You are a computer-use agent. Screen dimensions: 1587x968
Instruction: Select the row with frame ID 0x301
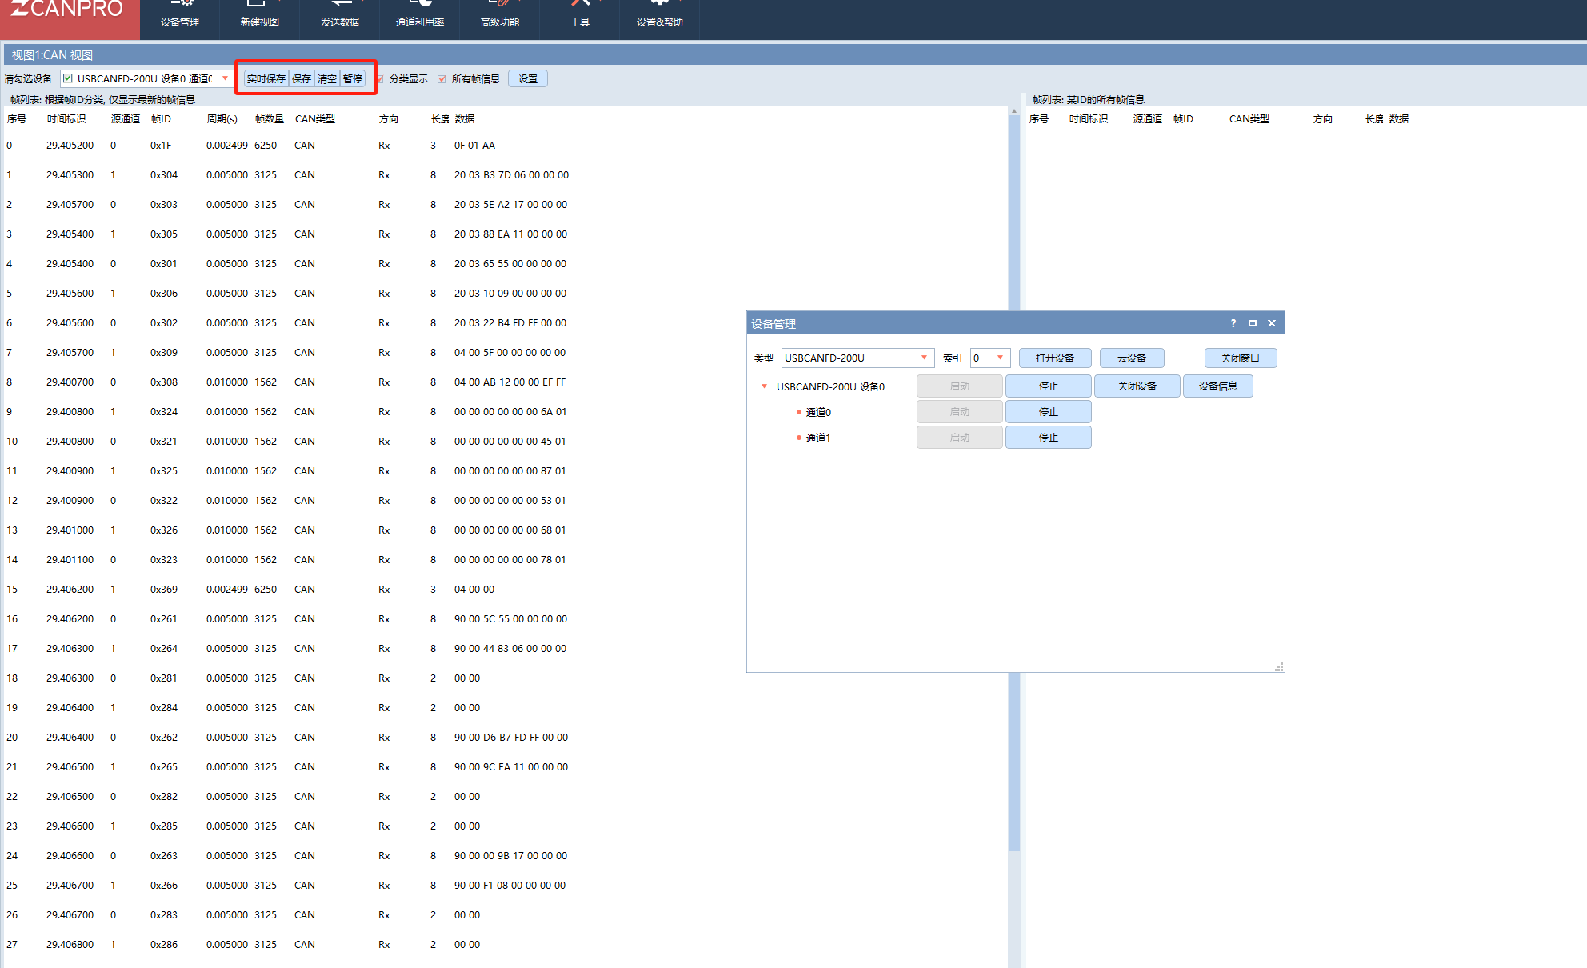(504, 264)
